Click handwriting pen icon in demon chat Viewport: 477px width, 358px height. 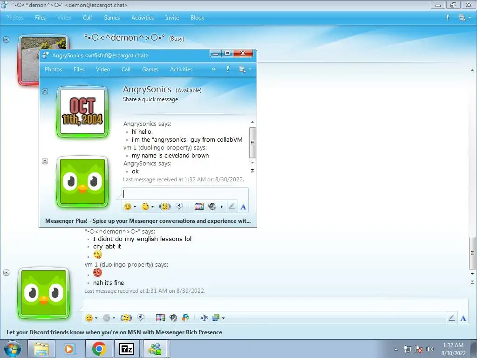(451, 318)
